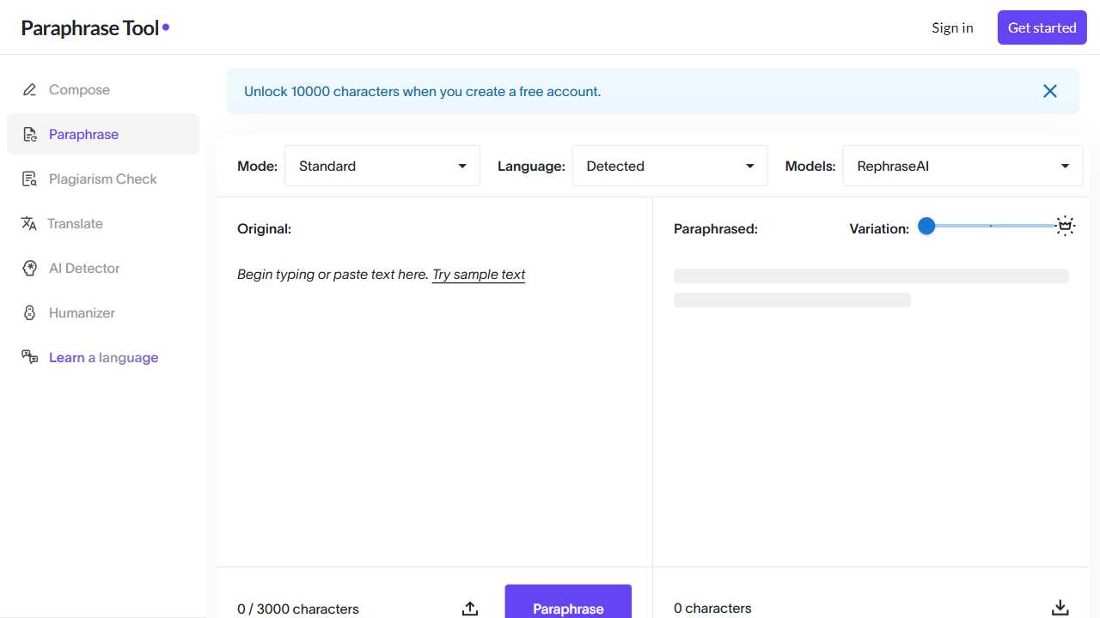Open the AI Detector tool
The width and height of the screenshot is (1100, 618).
[83, 268]
